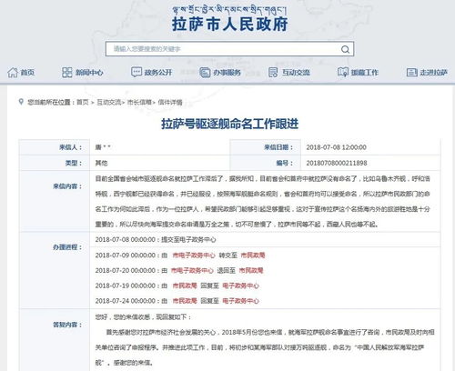Click 信件详情 in the breadcrumb
The width and height of the screenshot is (455, 371).
click(x=170, y=103)
